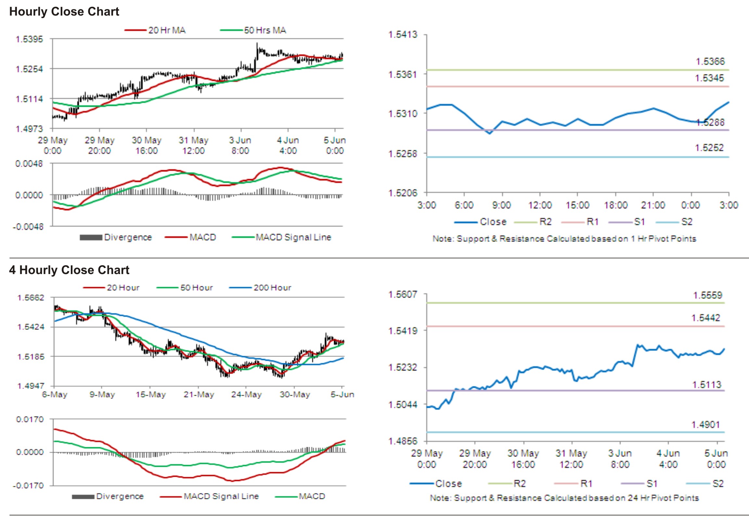The height and width of the screenshot is (516, 749).
Task: Click the "1.5185" y-axis label
Action: point(31,357)
